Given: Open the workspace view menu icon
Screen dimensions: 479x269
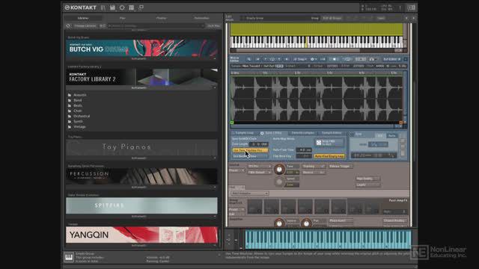Looking at the screenshot, I should (x=132, y=7).
